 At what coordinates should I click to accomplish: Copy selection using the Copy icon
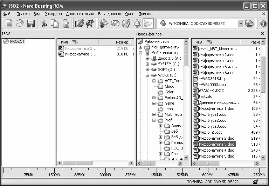pyautogui.click(x=55, y=24)
